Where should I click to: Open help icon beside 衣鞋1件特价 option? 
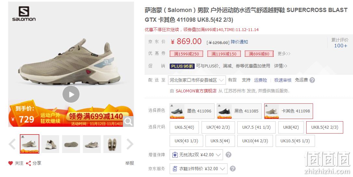pos(233,169)
